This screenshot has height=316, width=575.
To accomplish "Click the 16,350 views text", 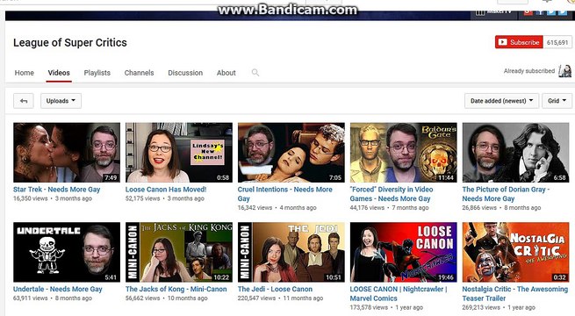I will click(x=31, y=198).
